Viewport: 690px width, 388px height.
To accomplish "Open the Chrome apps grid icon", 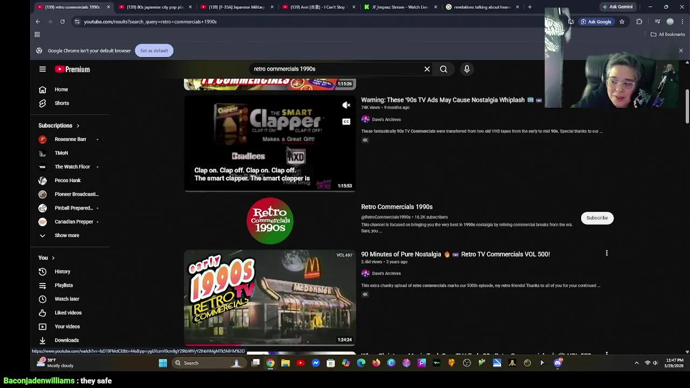I will 37,34.
